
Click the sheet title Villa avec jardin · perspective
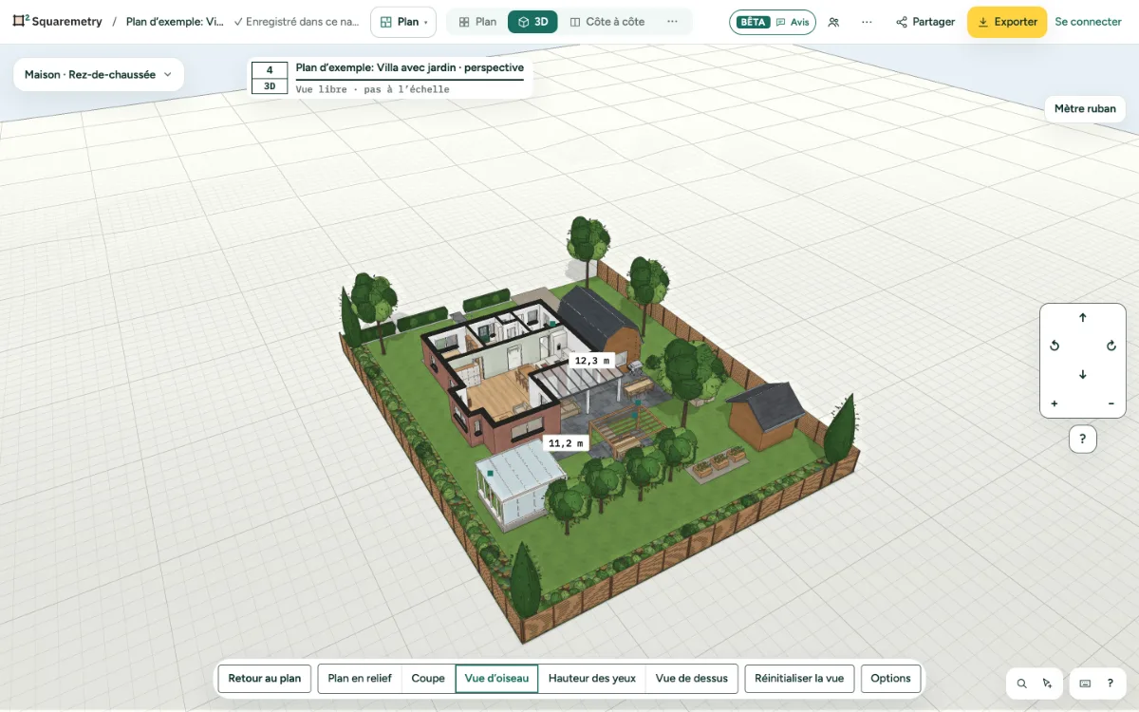pos(410,68)
